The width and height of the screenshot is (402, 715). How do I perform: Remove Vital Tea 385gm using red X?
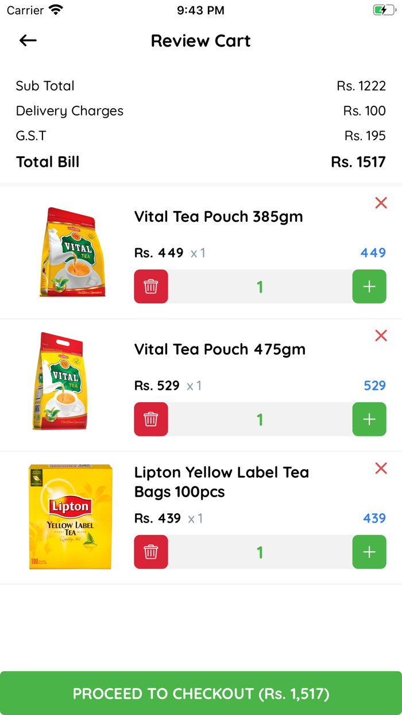[x=381, y=203]
